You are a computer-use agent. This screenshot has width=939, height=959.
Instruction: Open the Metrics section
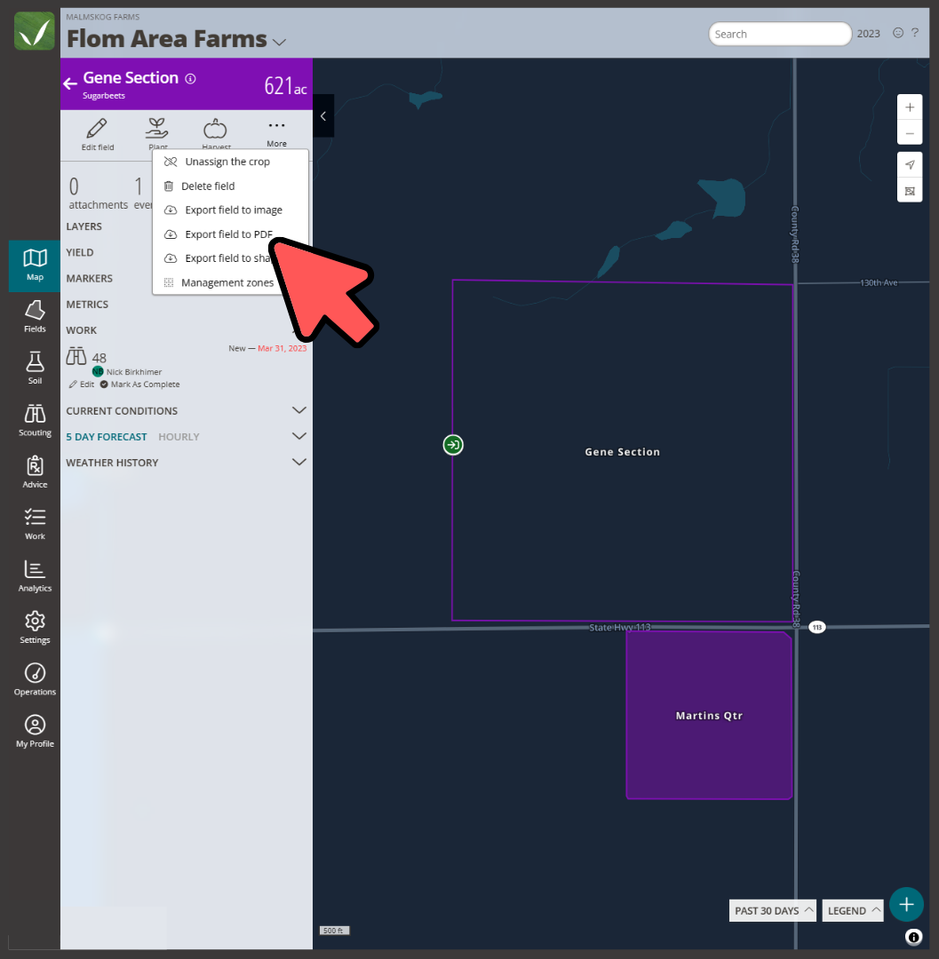87,305
